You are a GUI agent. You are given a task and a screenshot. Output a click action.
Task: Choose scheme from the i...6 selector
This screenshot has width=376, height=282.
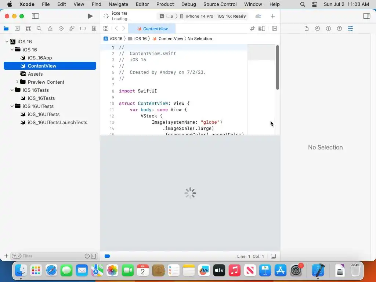(166, 16)
